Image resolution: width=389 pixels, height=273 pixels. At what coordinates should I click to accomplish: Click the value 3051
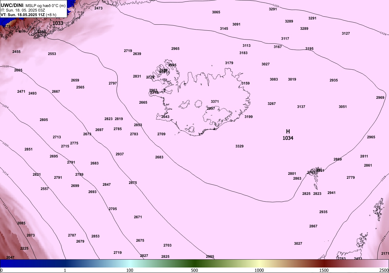pos(343,107)
